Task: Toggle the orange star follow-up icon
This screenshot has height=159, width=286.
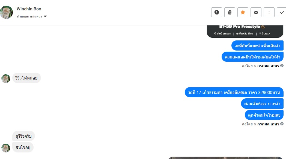Action: tap(243, 12)
